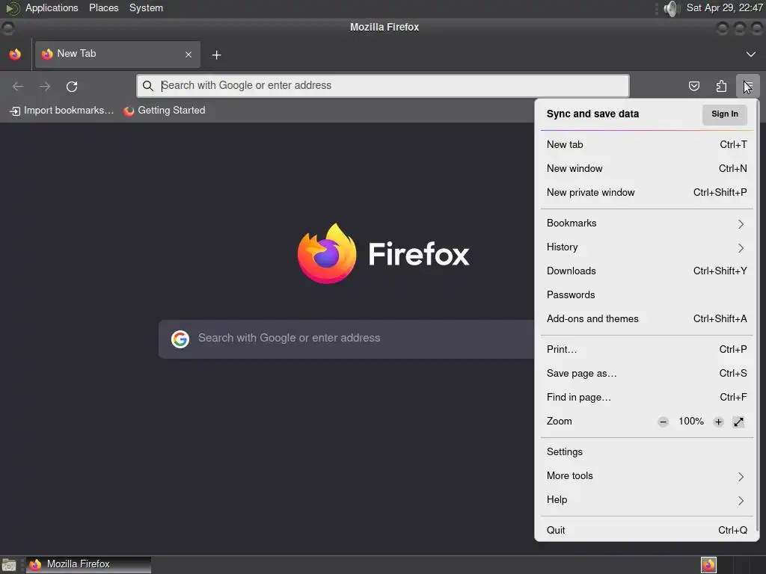Viewport: 766px width, 574px height.
Task: Click the volume speaker icon in panel
Action: point(672,8)
